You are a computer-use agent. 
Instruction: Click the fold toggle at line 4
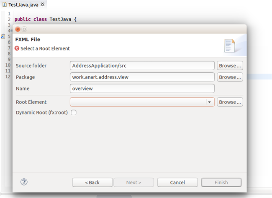pos(11,30)
